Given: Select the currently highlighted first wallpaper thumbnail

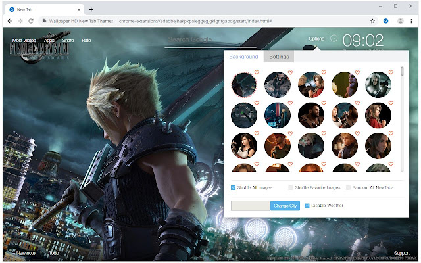Looking at the screenshot, I should (x=244, y=85).
